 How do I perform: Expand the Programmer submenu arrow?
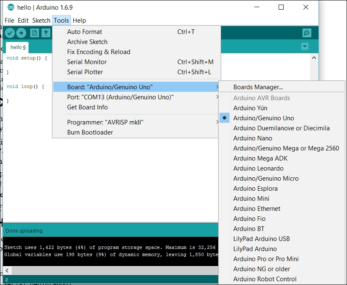(x=217, y=122)
